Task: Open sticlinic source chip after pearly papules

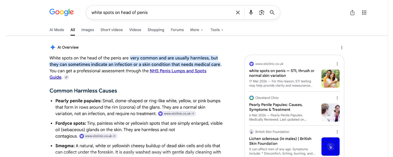Action: 177,114
